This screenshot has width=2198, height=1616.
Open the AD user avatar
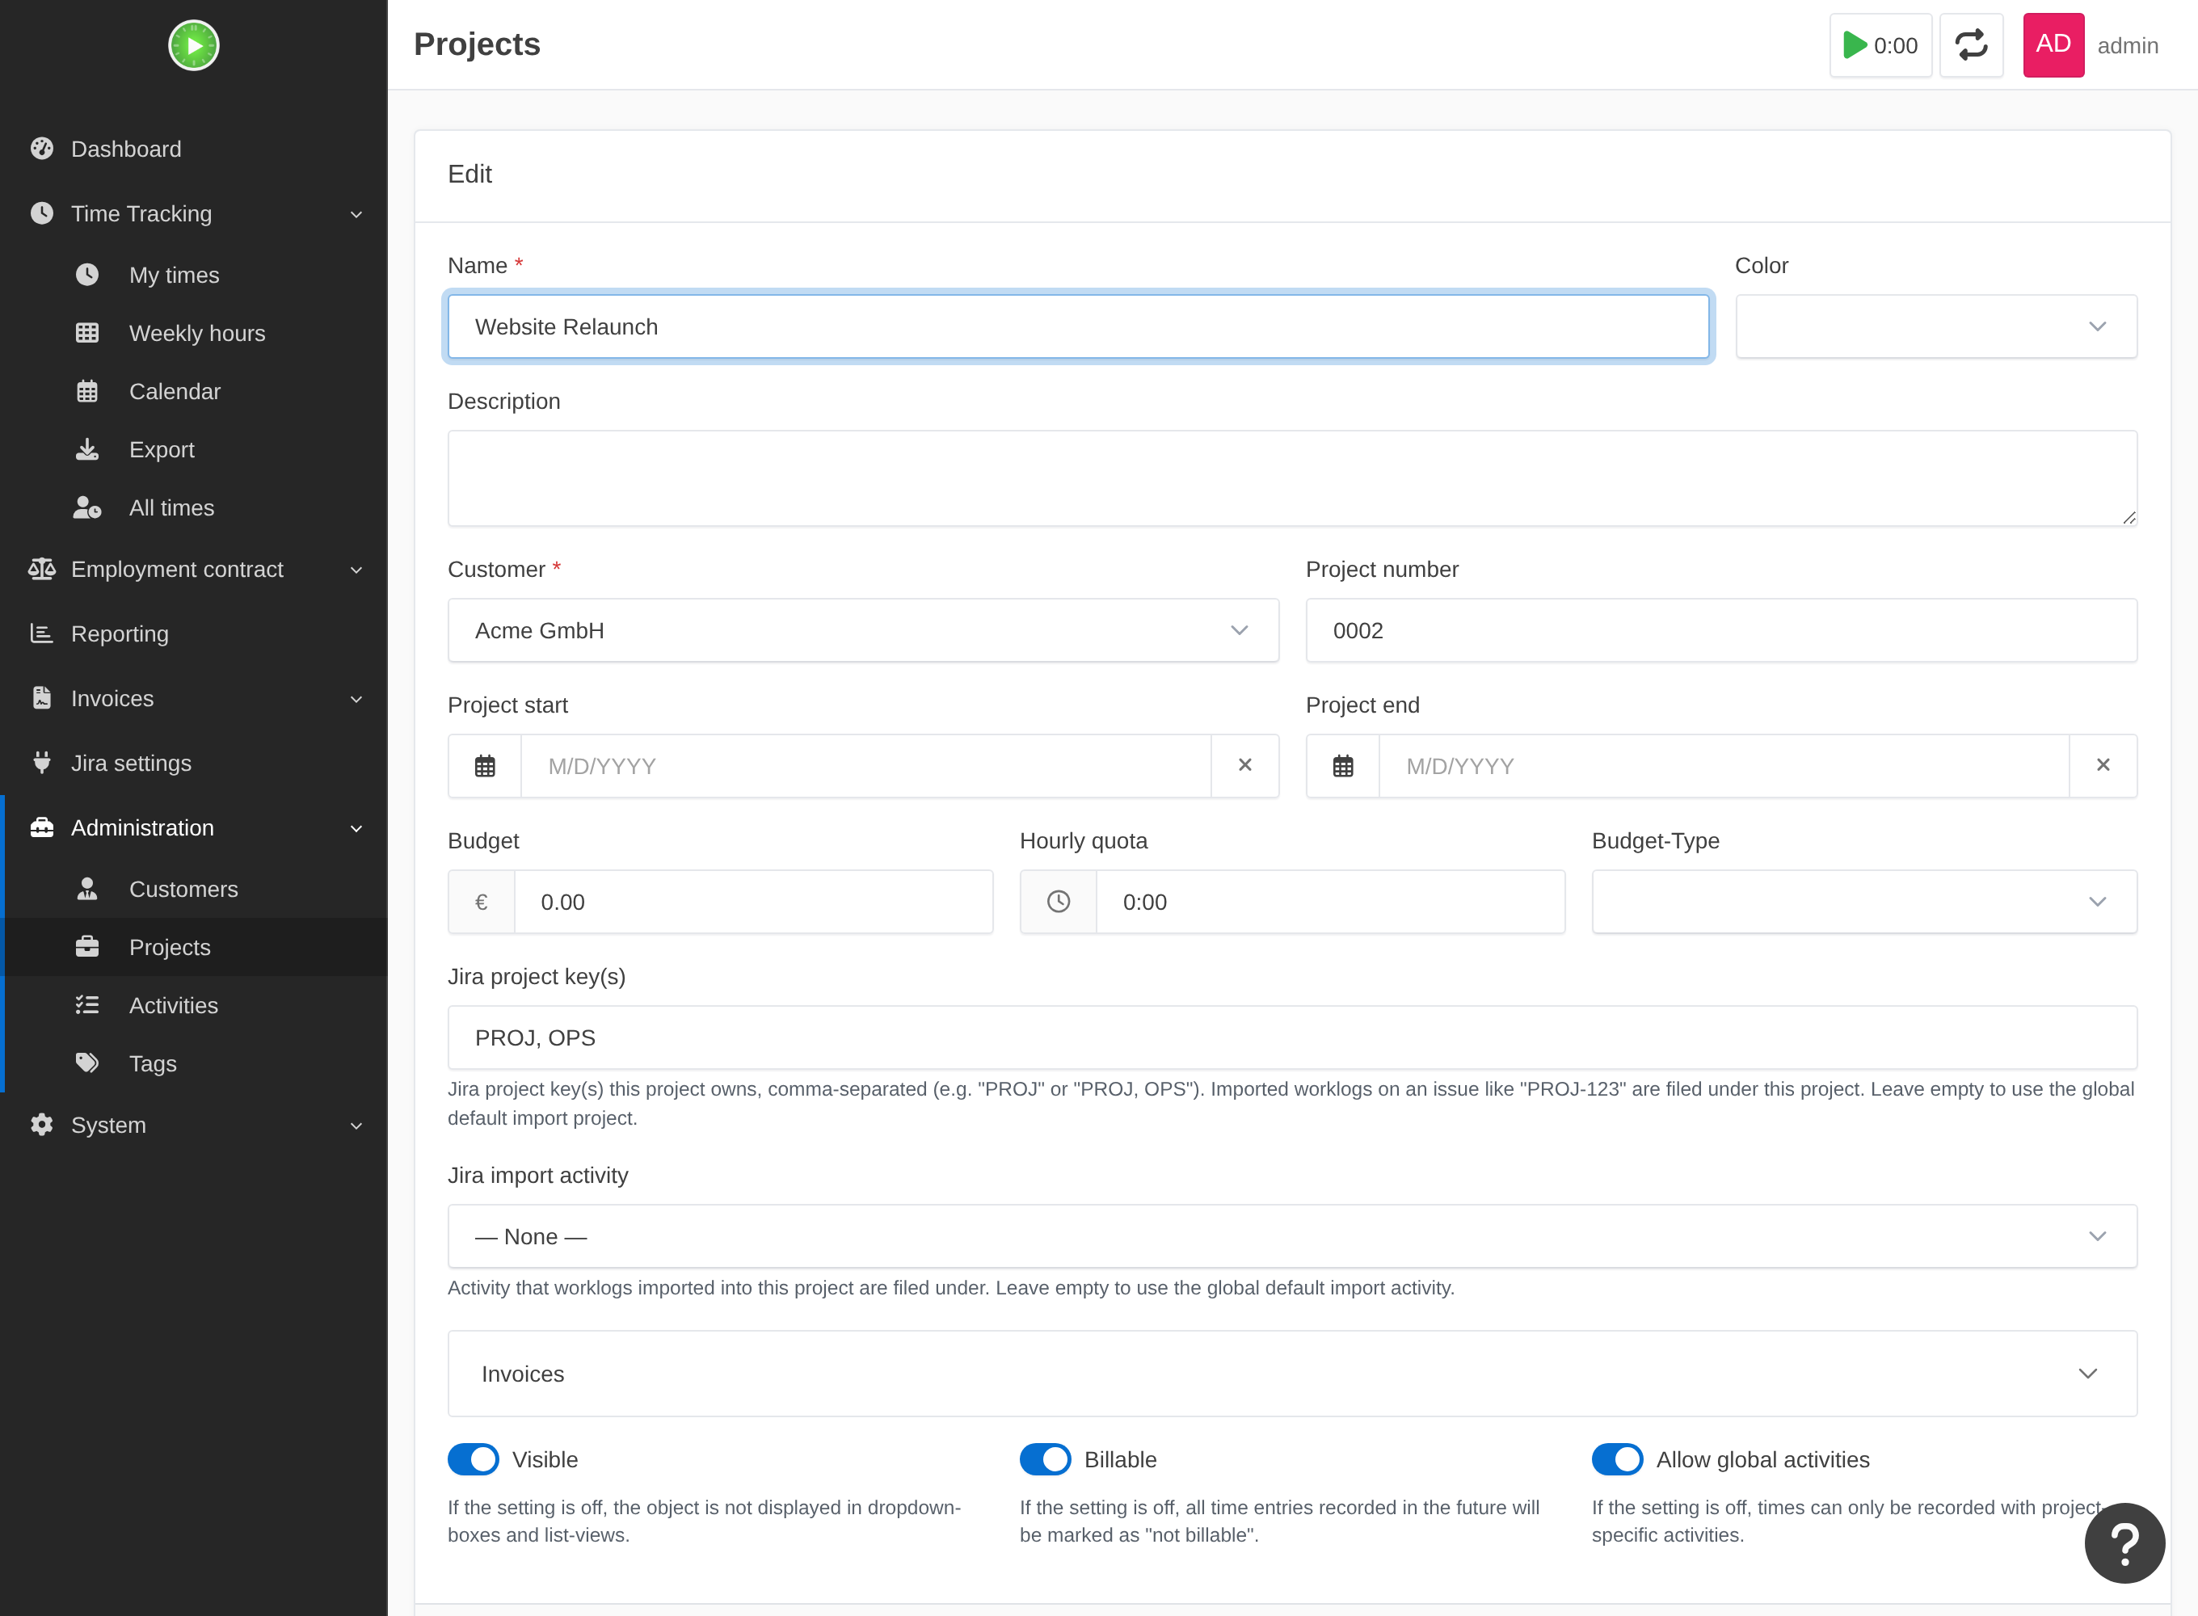click(2053, 45)
